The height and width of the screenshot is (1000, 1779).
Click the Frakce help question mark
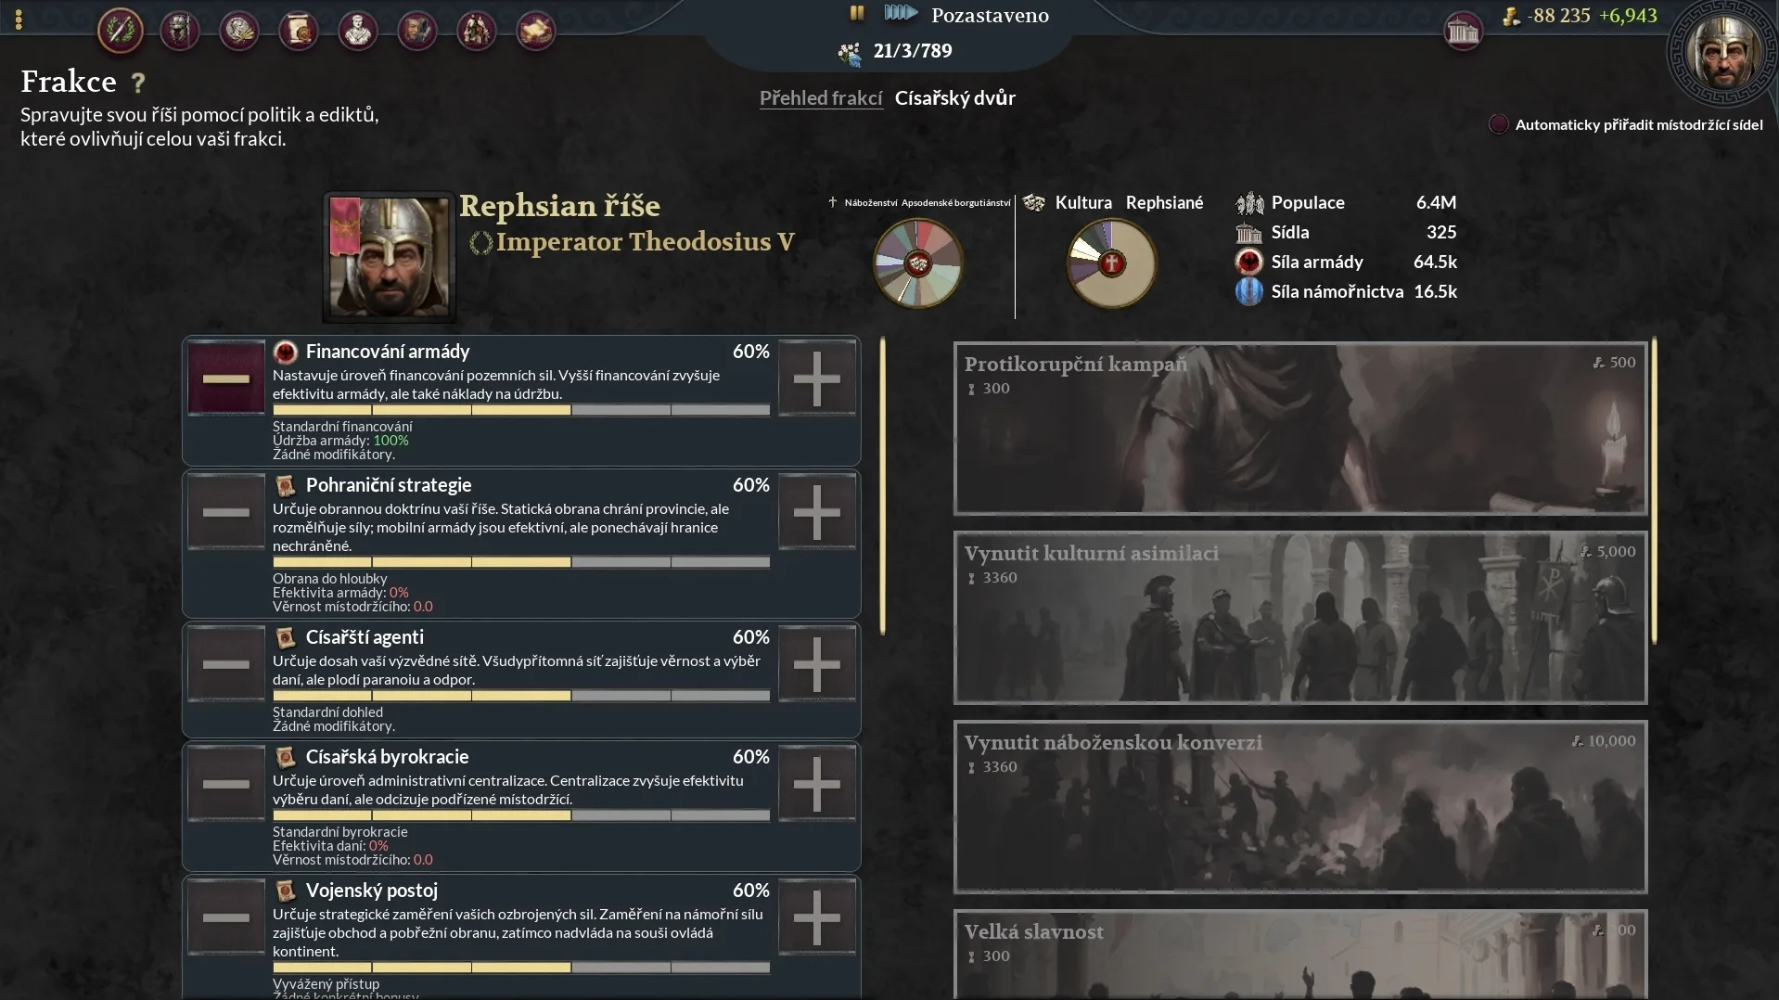click(x=138, y=83)
